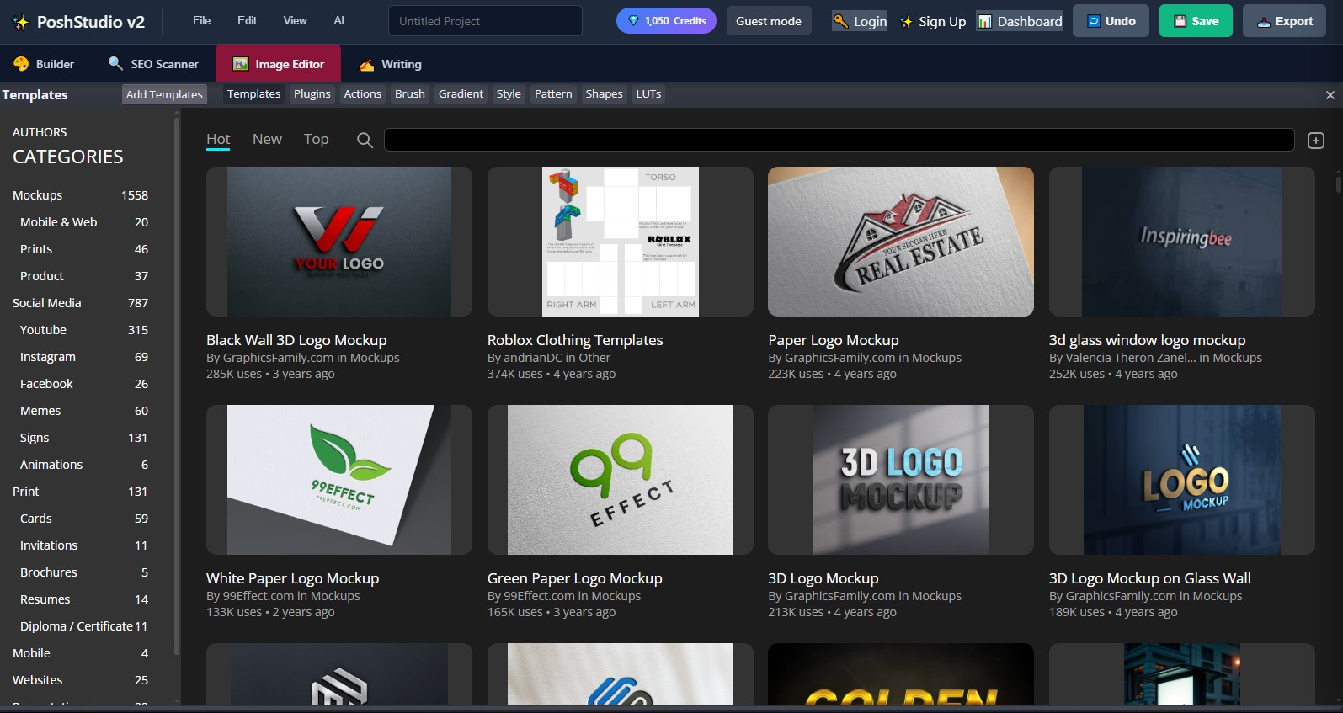The height and width of the screenshot is (713, 1343).
Task: Click the 1,050 Credits button
Action: pyautogui.click(x=666, y=21)
